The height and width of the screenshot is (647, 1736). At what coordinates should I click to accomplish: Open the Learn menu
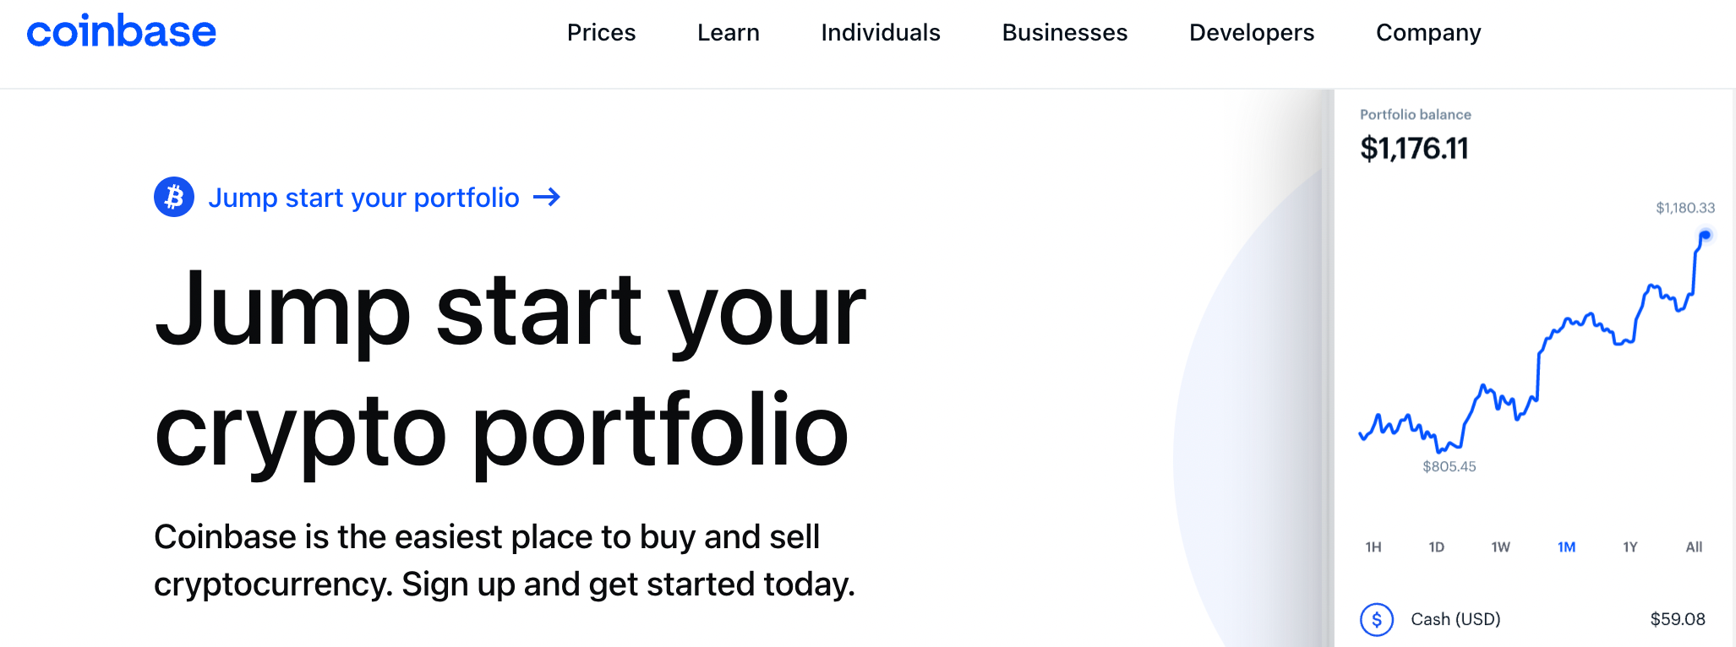tap(729, 32)
